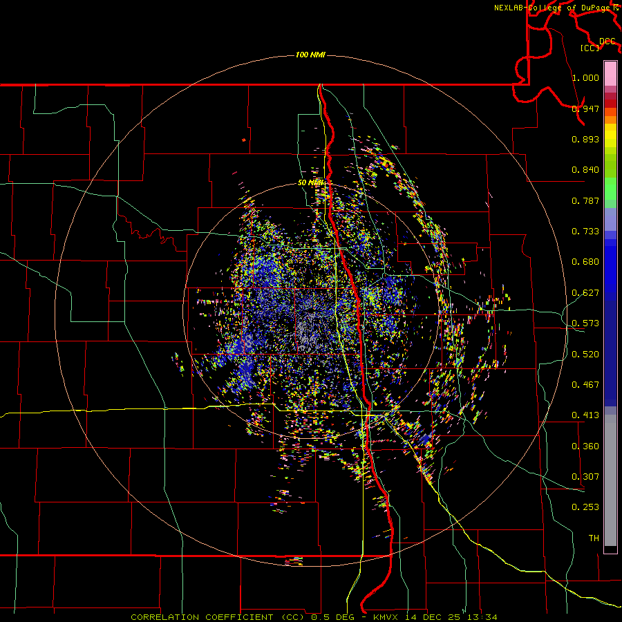622x622 pixels.
Task: Click the 100 NMI range ring label
Action: 310,55
